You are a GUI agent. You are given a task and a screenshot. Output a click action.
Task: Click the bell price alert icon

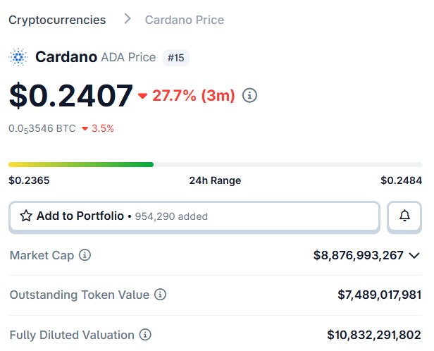pos(404,216)
